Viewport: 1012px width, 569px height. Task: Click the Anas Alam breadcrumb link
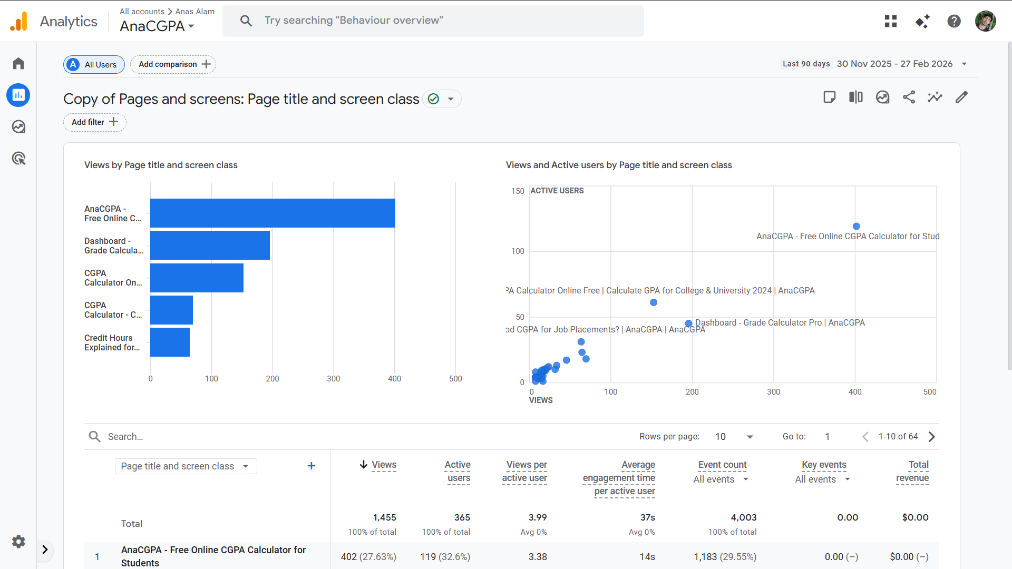tap(194, 11)
